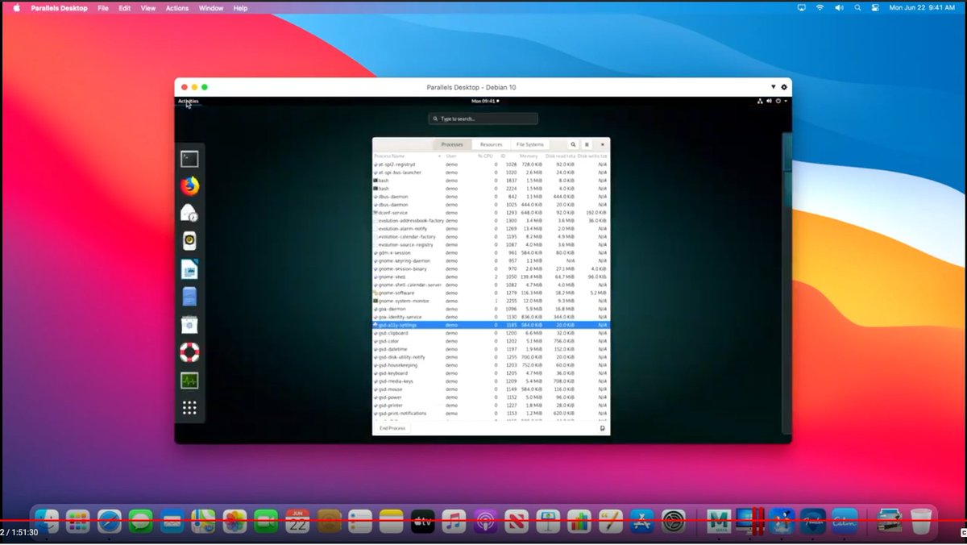Image resolution: width=967 pixels, height=545 pixels.
Task: Click the Activities button
Action: tap(188, 101)
